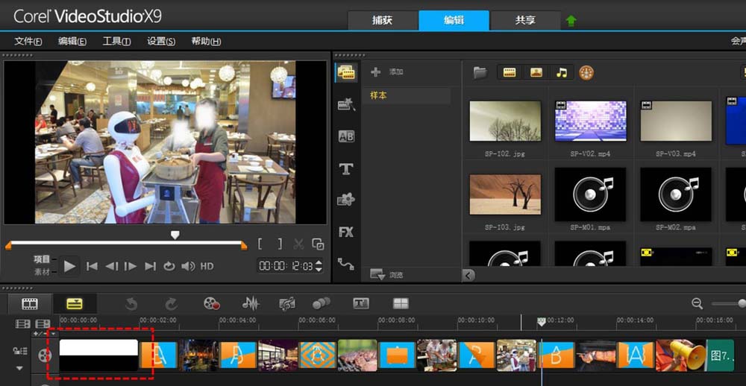
Task: Switch to the 共享 tab
Action: tap(525, 20)
